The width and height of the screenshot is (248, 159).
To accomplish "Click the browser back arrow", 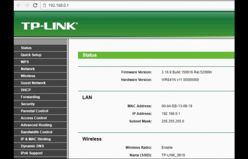I will coord(19,5).
